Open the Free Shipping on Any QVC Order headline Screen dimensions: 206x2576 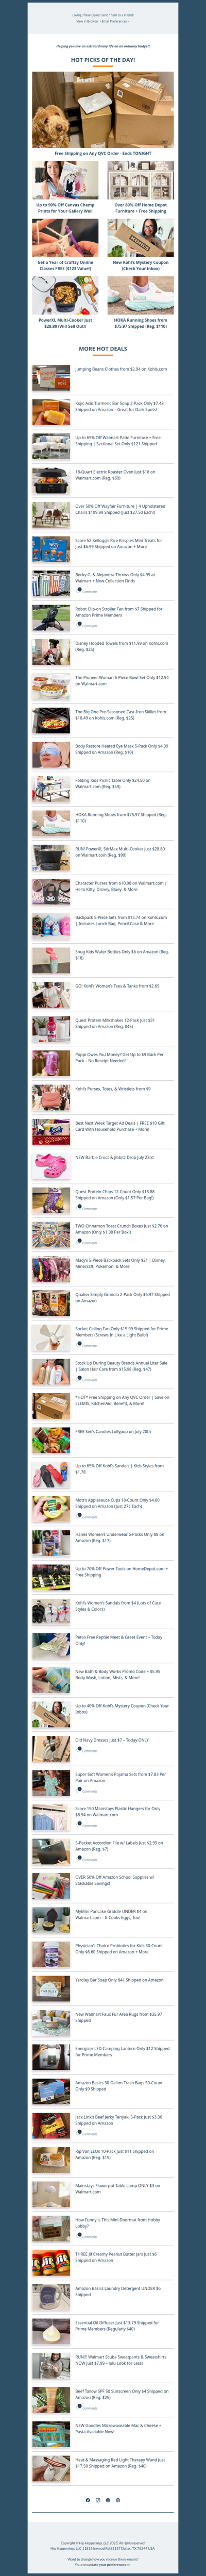click(x=103, y=154)
